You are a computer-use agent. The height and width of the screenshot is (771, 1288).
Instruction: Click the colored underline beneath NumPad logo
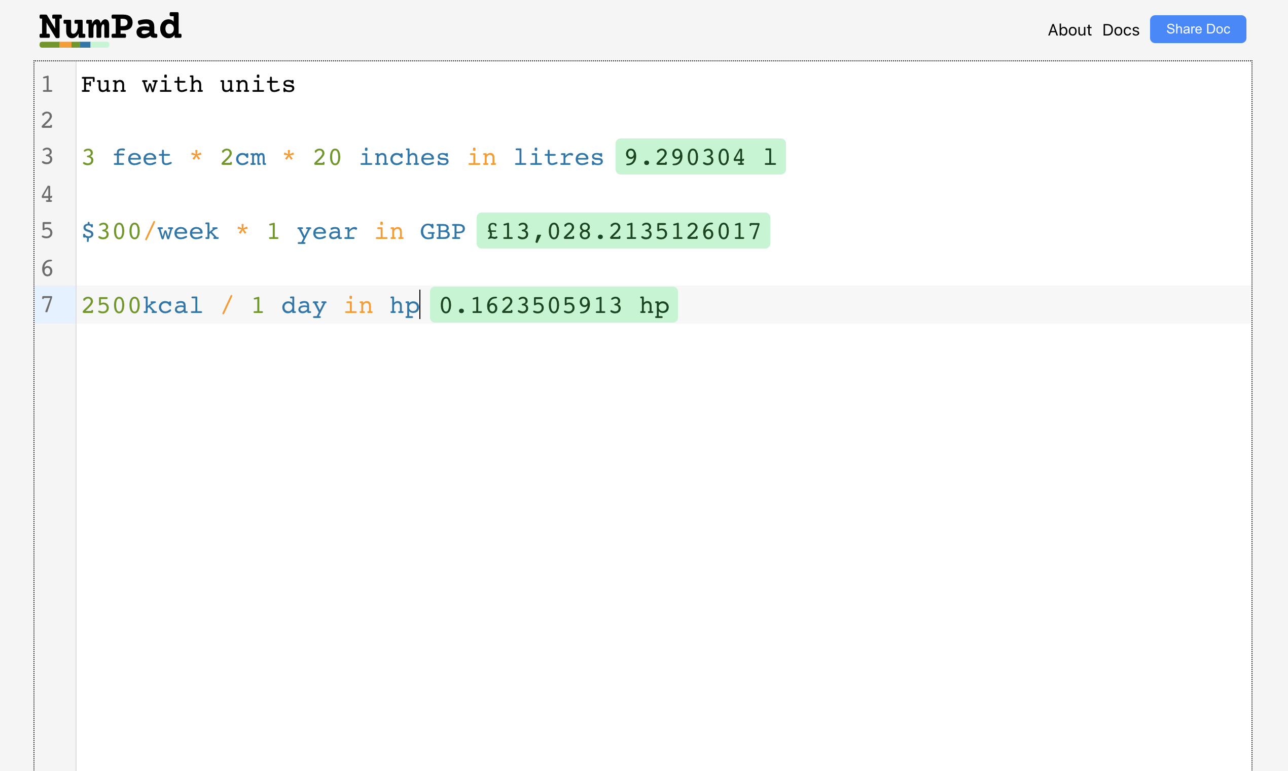point(74,45)
